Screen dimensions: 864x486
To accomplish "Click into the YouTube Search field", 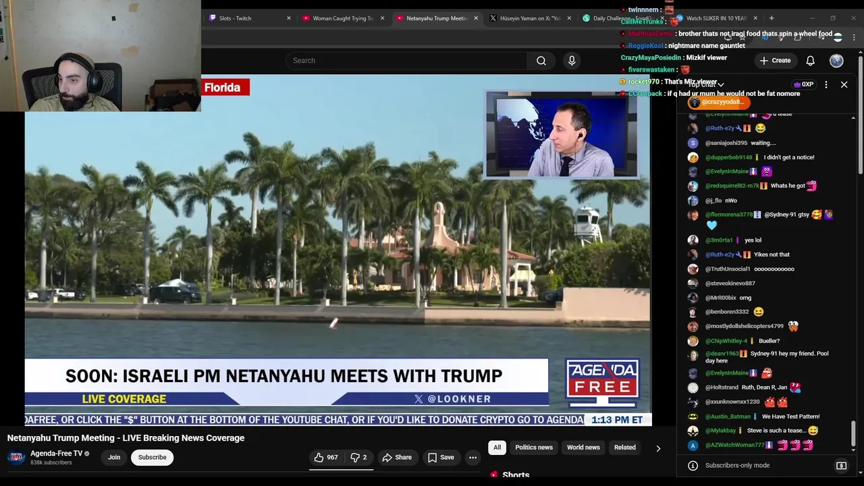I will click(407, 61).
